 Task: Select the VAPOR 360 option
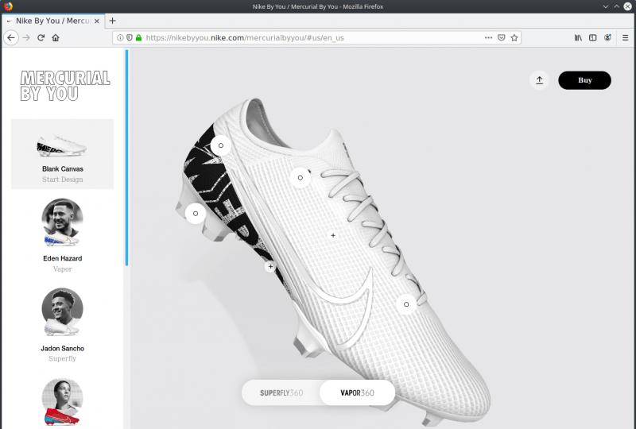point(356,392)
